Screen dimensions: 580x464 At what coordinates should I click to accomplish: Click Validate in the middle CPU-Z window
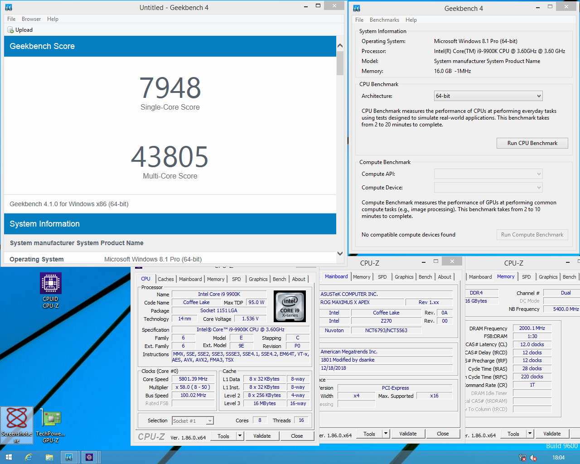tap(408, 434)
